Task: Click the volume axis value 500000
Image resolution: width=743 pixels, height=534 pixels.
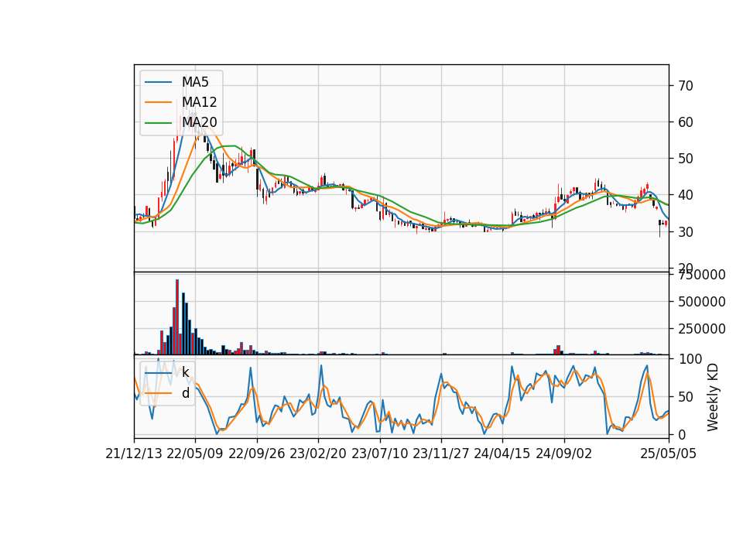Action: pos(702,302)
